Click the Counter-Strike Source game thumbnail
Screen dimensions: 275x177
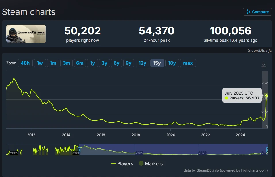(26, 34)
